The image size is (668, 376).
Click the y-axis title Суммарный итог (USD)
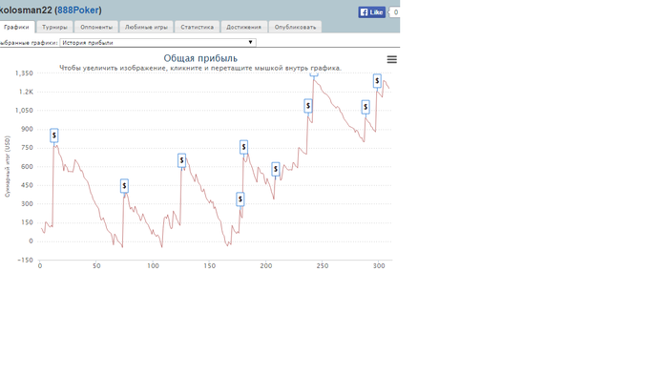tap(8, 166)
